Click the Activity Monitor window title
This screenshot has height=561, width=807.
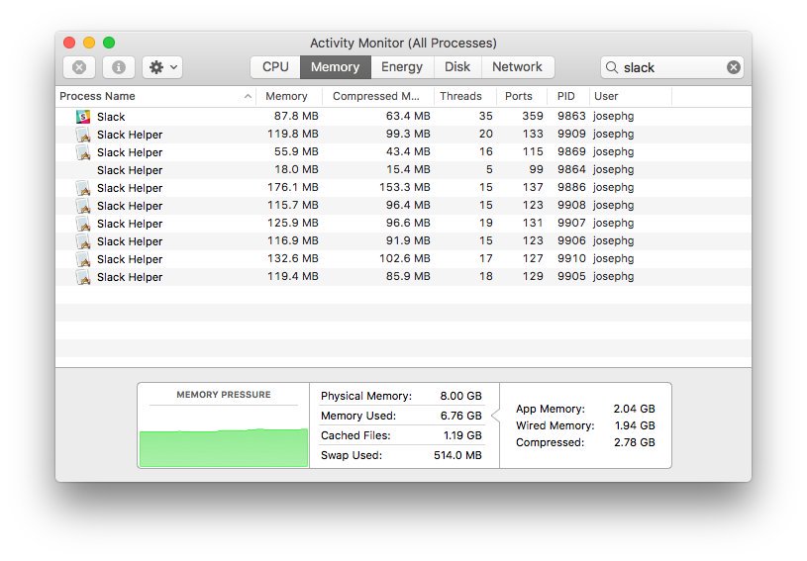[x=403, y=44]
